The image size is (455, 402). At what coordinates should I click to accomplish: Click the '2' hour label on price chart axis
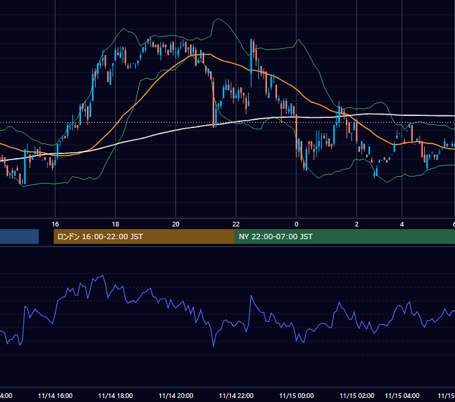point(357,224)
